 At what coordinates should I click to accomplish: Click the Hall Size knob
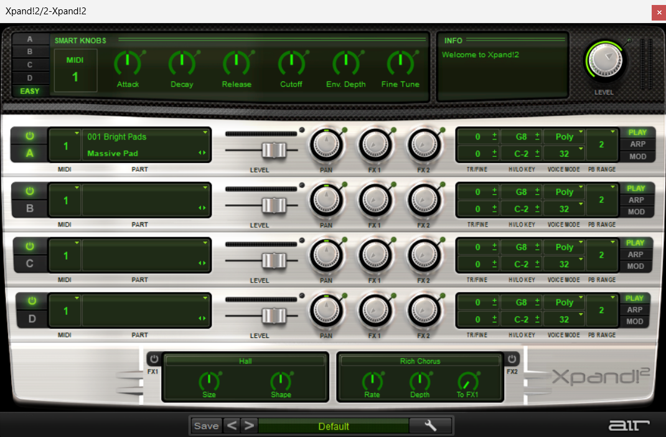pyautogui.click(x=209, y=382)
